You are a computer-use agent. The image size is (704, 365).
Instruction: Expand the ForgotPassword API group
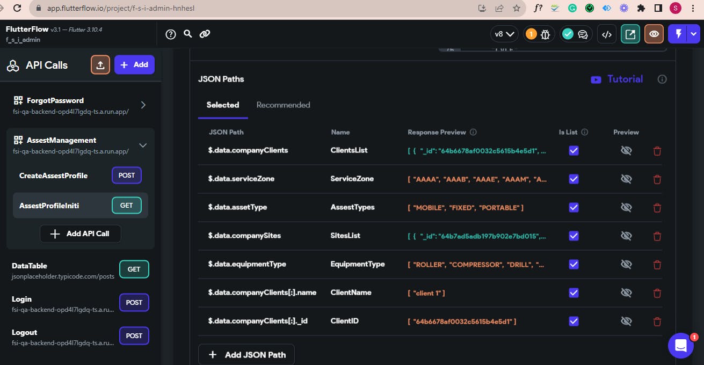[x=143, y=105]
